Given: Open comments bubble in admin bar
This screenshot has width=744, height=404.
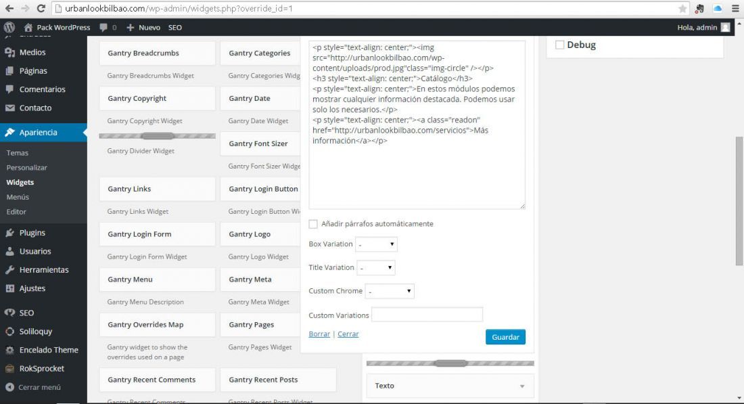Looking at the screenshot, I should coord(103,28).
